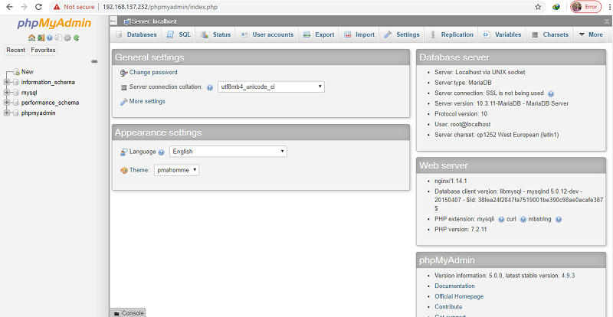Open server connection collation dropdown

(270, 87)
